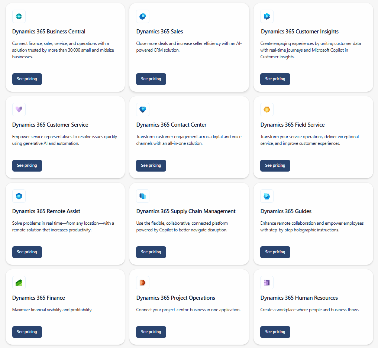Viewport: 378px width, 348px height.
Task: Click the Dynamics 365 Remote Assist icon
Action: click(19, 196)
